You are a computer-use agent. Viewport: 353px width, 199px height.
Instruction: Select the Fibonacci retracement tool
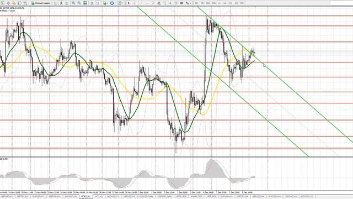pyautogui.click(x=164, y=3)
